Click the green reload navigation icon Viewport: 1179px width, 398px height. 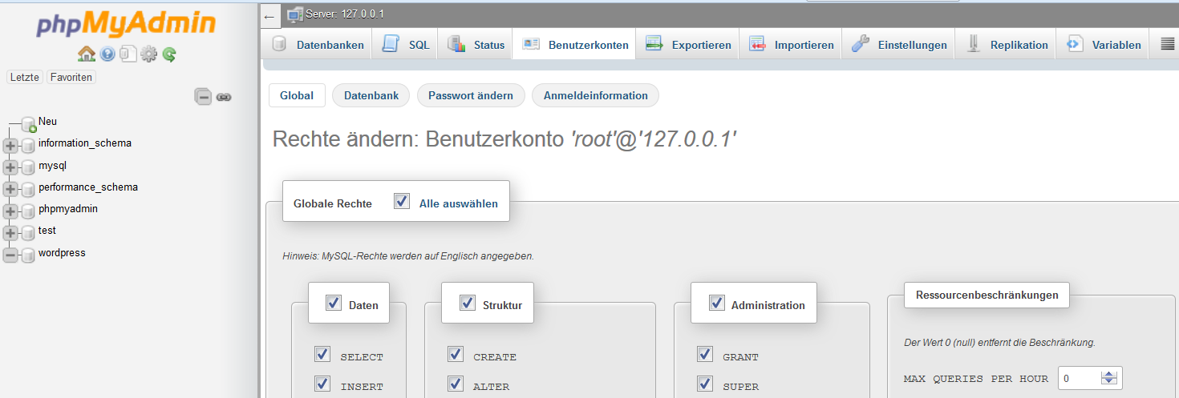click(x=169, y=54)
